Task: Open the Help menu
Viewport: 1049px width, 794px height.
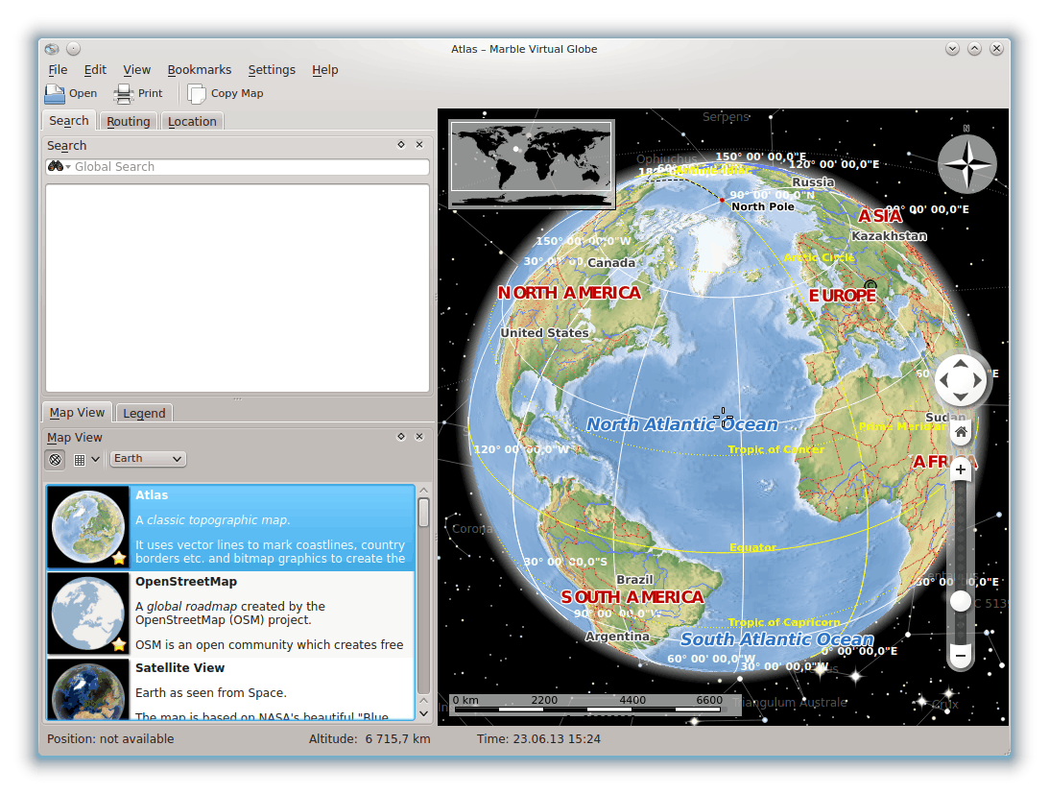Action: (x=325, y=70)
